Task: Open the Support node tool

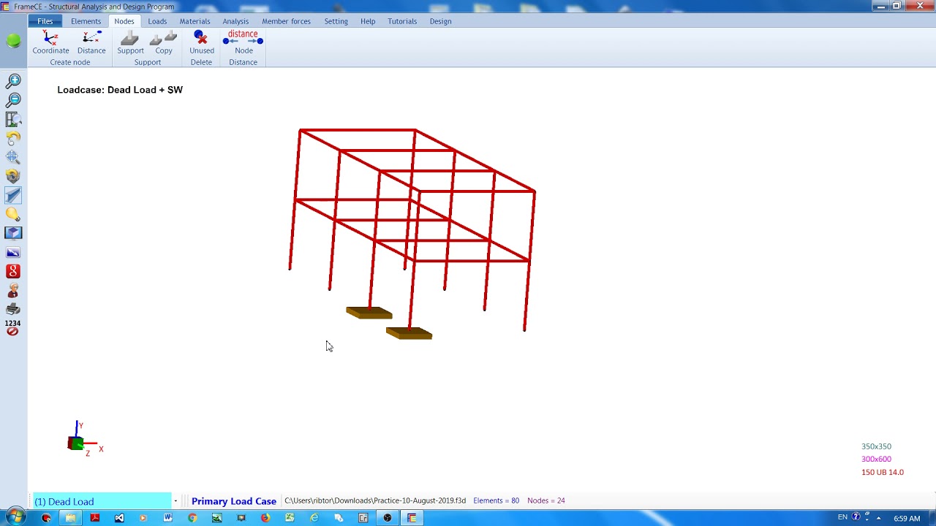Action: (x=130, y=43)
